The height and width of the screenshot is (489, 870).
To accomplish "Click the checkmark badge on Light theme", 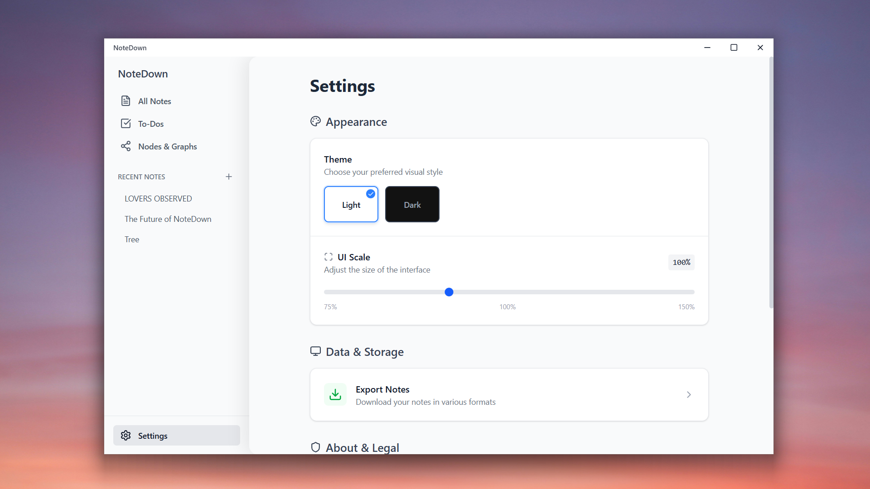I will [371, 193].
